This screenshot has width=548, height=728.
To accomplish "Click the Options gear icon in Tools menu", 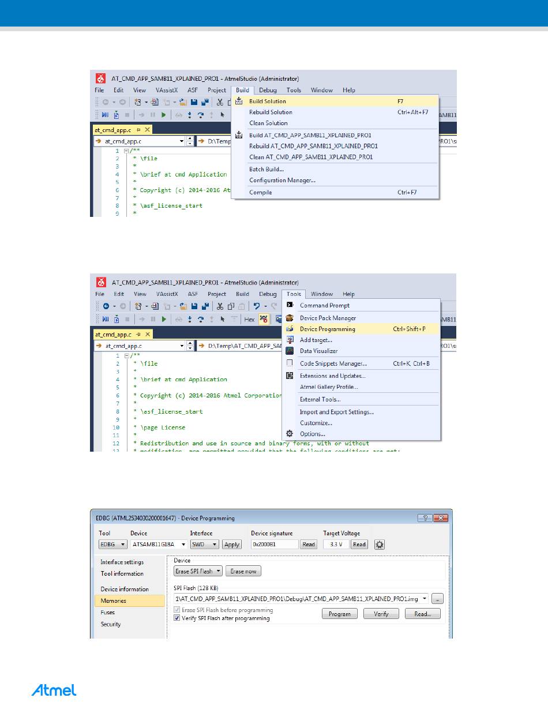I will (290, 434).
